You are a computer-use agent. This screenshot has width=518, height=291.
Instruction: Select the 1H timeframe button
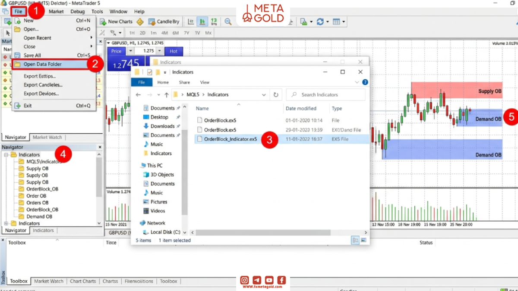pos(132,33)
